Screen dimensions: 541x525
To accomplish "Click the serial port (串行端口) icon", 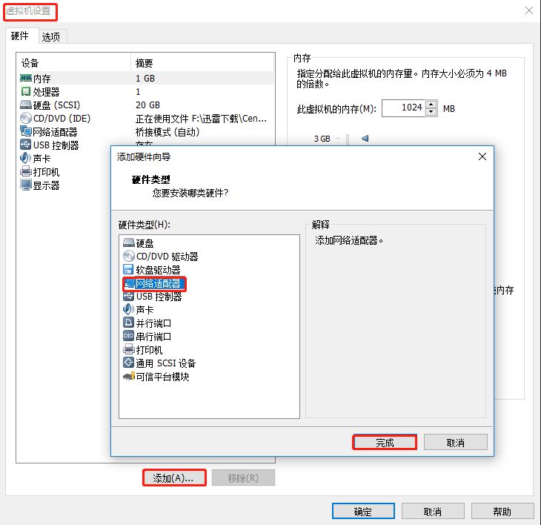I will coord(128,336).
